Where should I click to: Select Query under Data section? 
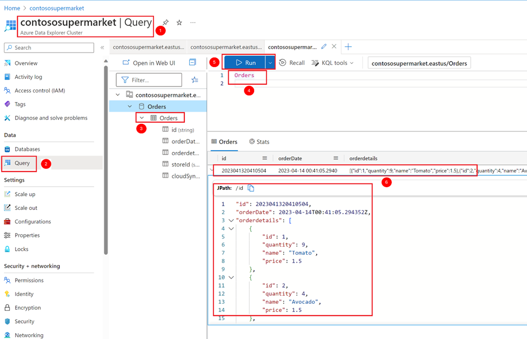(x=22, y=163)
